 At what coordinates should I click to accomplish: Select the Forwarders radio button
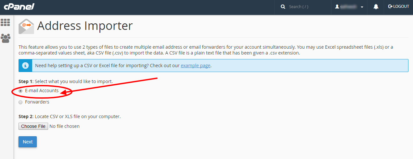20,102
